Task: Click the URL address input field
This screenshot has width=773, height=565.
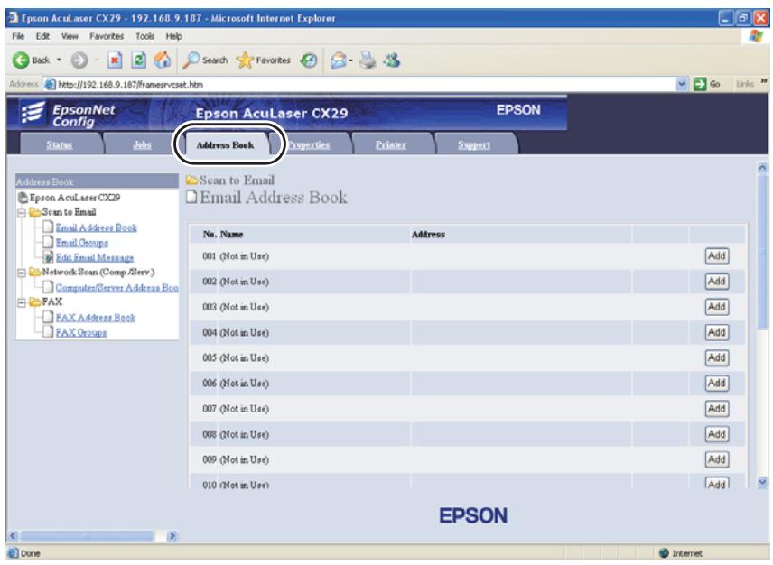Action: (x=365, y=84)
